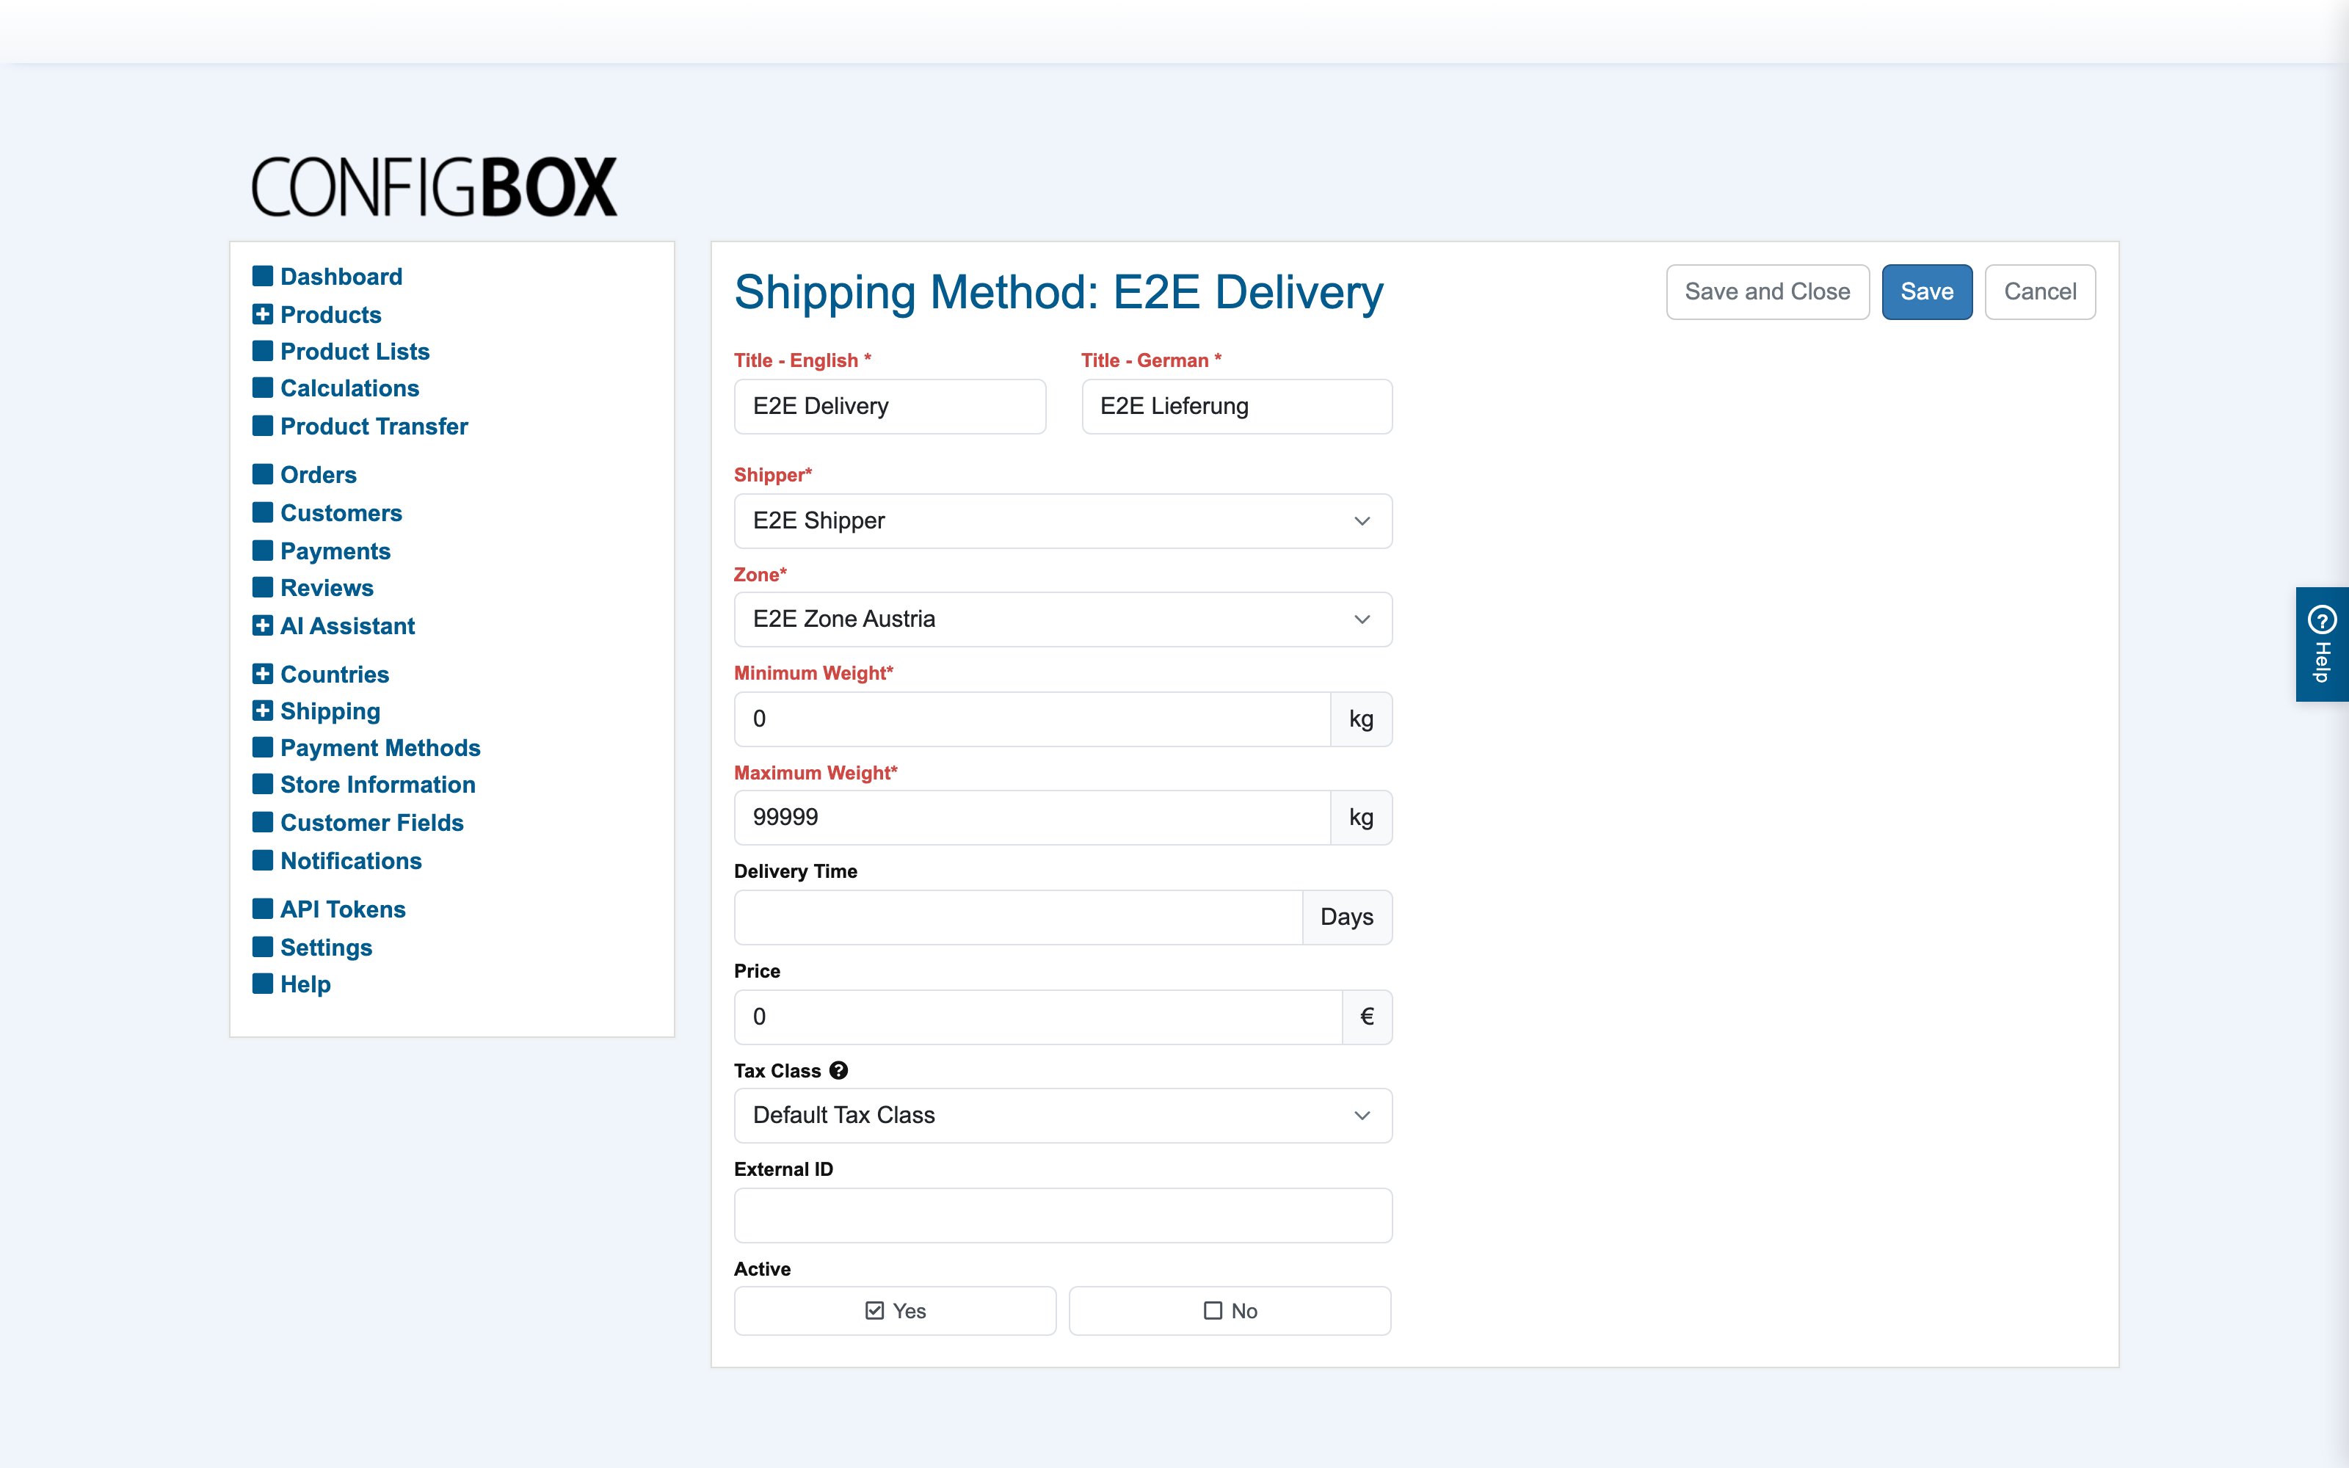Open the Zone dropdown
The width and height of the screenshot is (2349, 1468).
pyautogui.click(x=1063, y=619)
